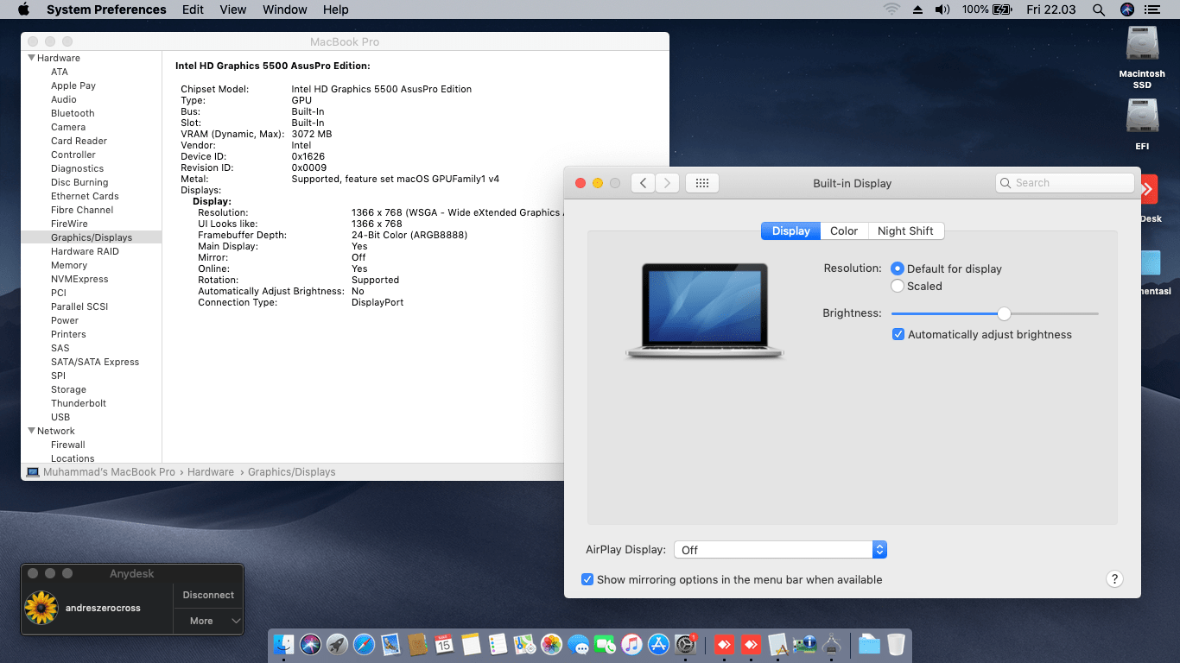Open Notes from the Dock
Viewport: 1180px width, 663px height.
pyautogui.click(x=471, y=644)
